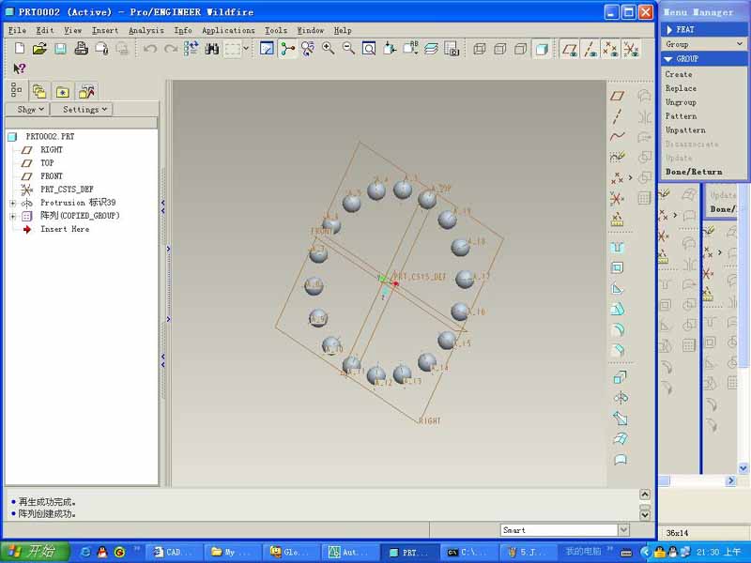
Task: Click the Windows Start button
Action: pyautogui.click(x=35, y=552)
